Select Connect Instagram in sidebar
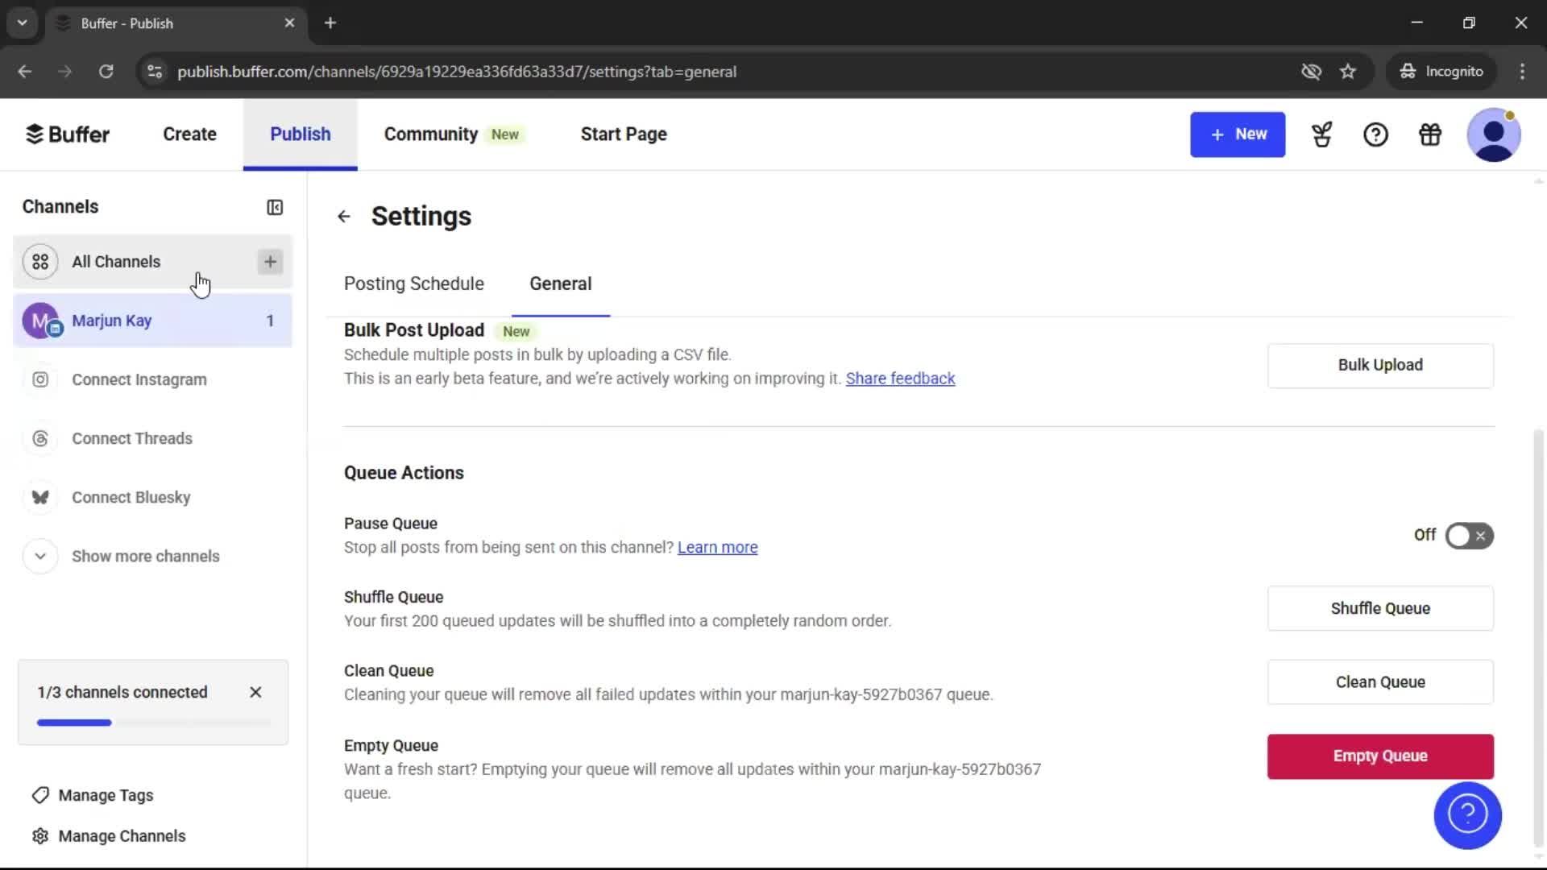1547x870 pixels. tap(139, 379)
